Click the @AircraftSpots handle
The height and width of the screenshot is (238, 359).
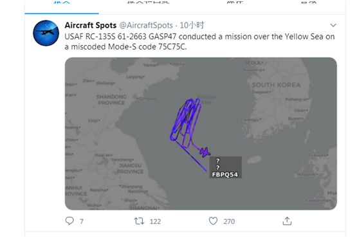tap(146, 25)
